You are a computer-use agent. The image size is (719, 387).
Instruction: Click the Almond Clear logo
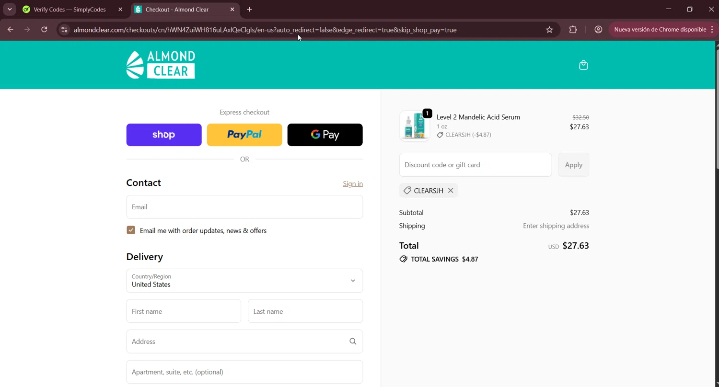tap(161, 65)
